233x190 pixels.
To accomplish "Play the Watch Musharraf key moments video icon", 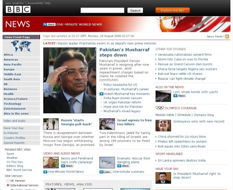I will pos(101,94).
